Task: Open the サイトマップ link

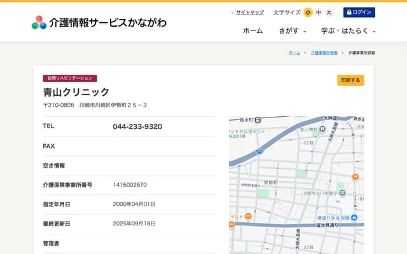Action: coord(250,13)
